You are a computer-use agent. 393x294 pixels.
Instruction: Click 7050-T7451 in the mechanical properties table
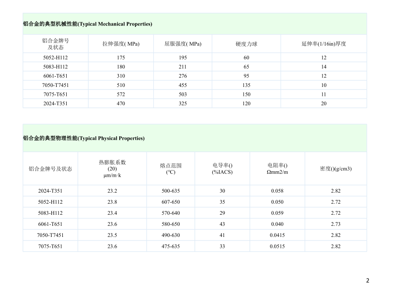pyautogui.click(x=56, y=85)
